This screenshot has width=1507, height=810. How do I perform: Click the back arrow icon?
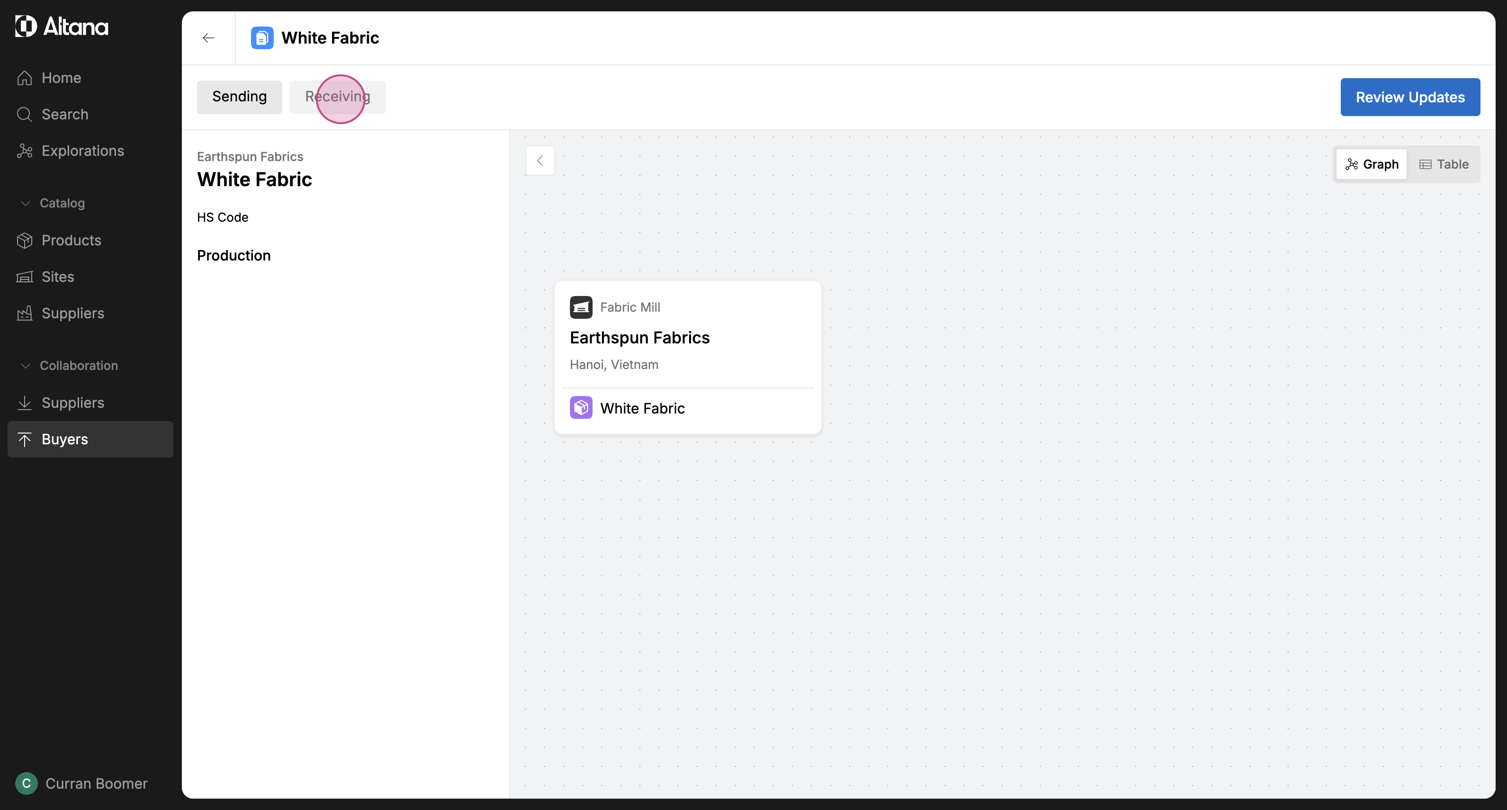[x=208, y=38]
